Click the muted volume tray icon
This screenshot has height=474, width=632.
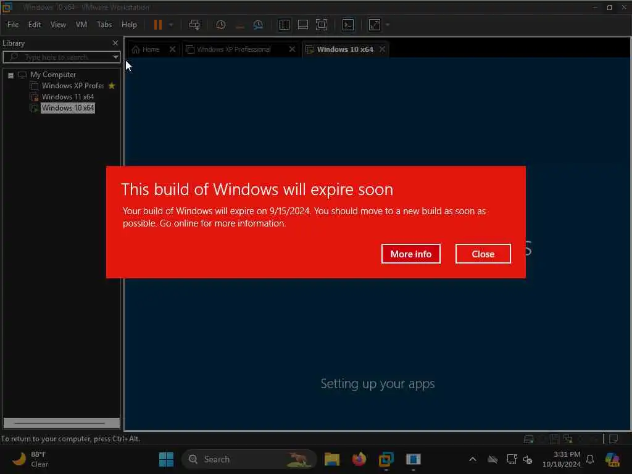coord(528,459)
